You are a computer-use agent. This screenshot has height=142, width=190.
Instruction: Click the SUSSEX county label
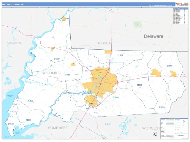pyautogui.click(x=104, y=43)
